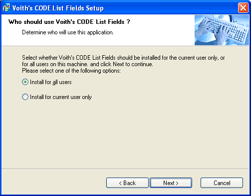Image resolution: width=251 pixels, height=196 pixels.
Task: Choose the Install for current user only radio
Action: coord(25,97)
